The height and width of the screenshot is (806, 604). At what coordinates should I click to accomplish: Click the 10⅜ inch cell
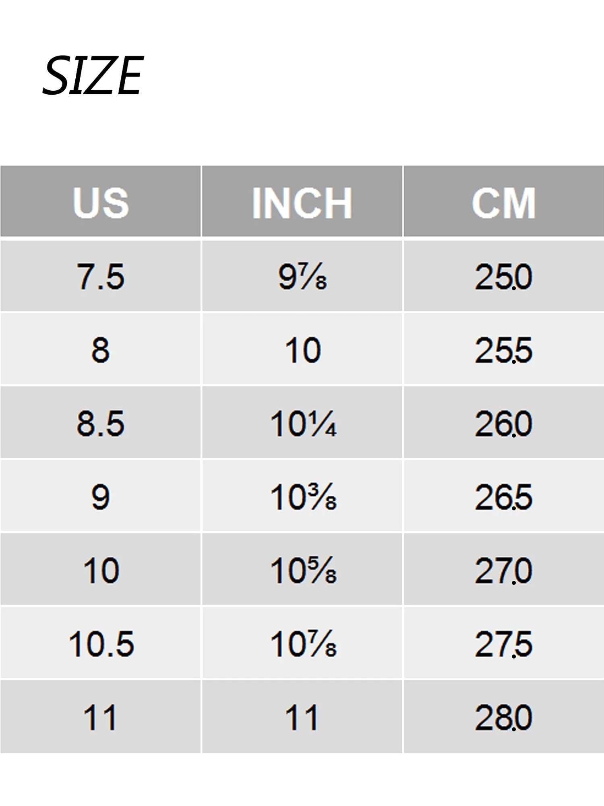point(302,496)
